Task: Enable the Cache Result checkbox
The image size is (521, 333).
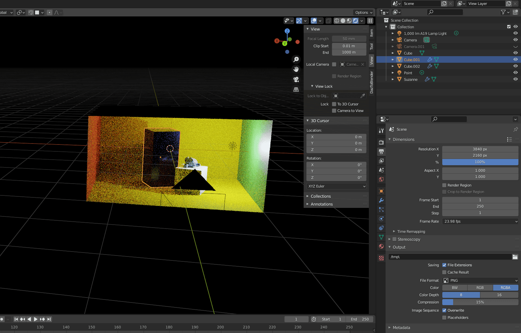Action: [444, 272]
